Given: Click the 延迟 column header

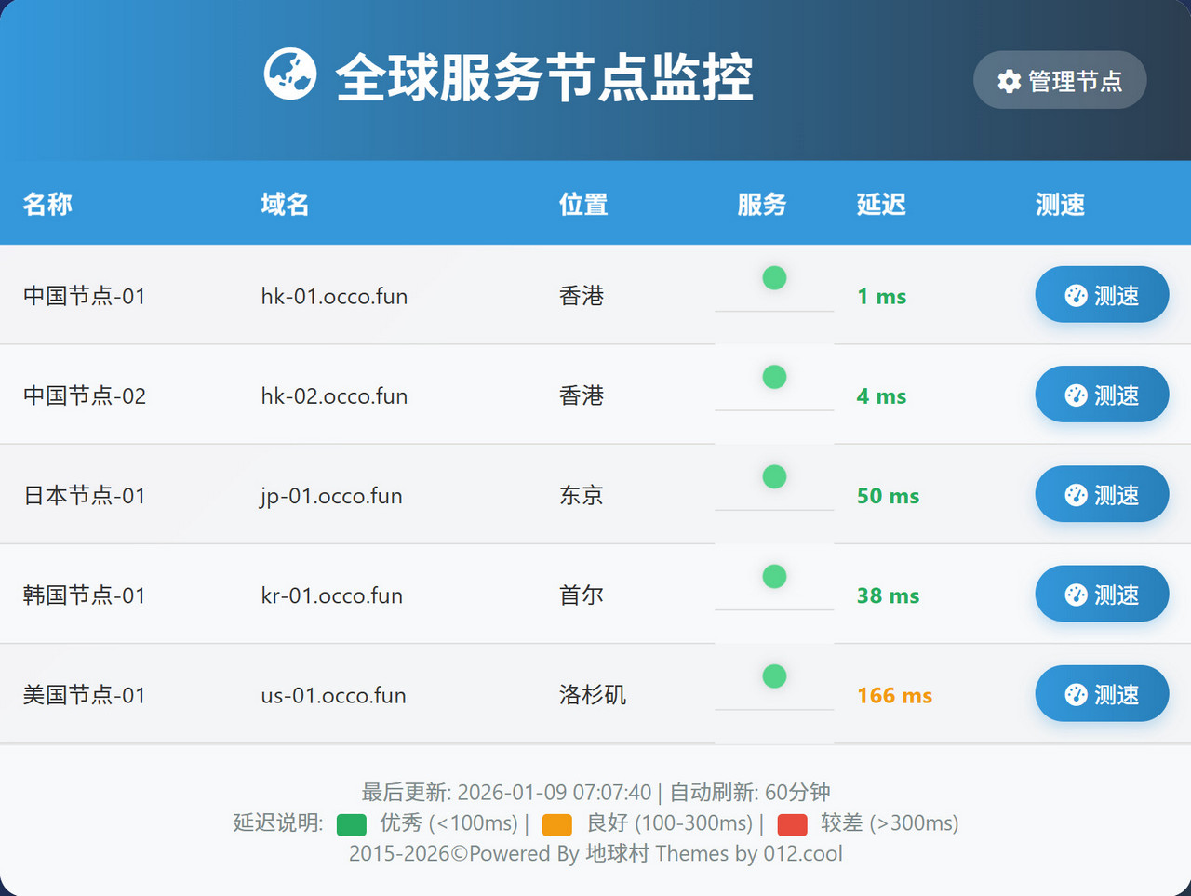Looking at the screenshot, I should (x=880, y=205).
